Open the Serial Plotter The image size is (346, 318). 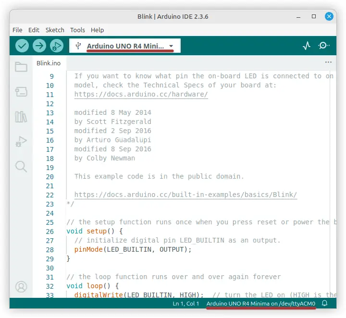pos(307,46)
